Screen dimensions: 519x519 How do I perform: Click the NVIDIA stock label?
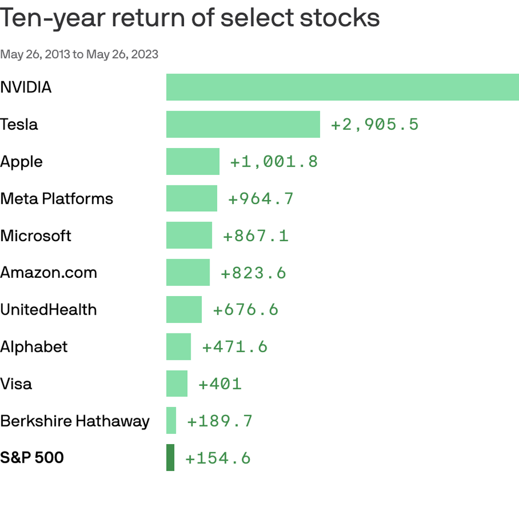(x=26, y=87)
